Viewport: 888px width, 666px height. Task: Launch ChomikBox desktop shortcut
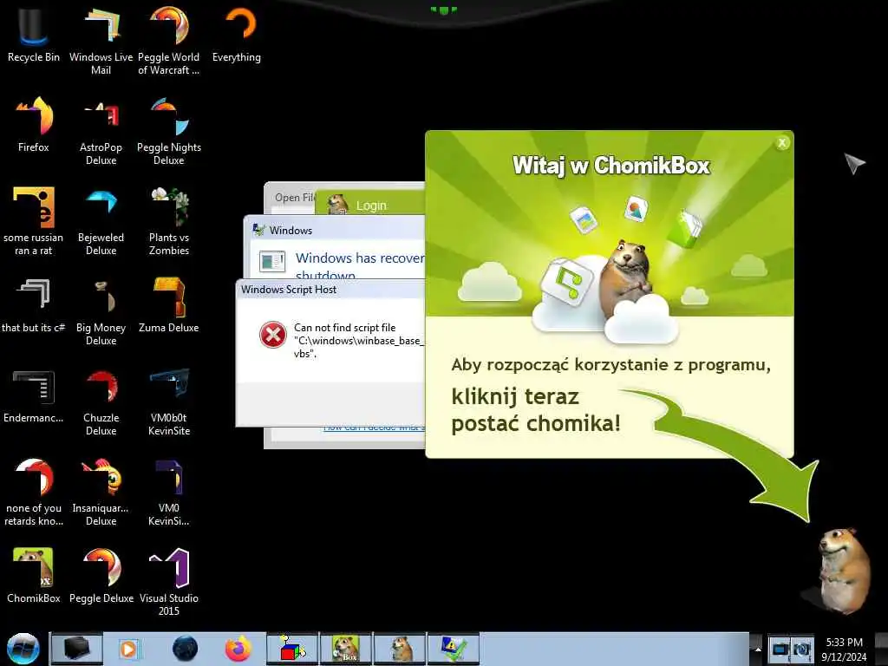(x=34, y=576)
